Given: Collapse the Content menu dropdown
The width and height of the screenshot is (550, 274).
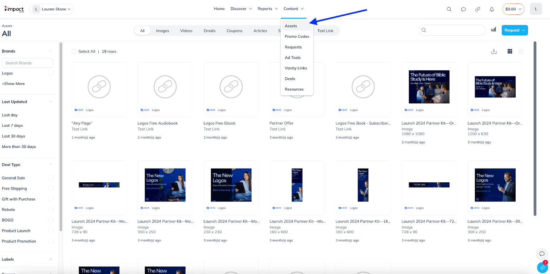Looking at the screenshot, I should click(294, 9).
